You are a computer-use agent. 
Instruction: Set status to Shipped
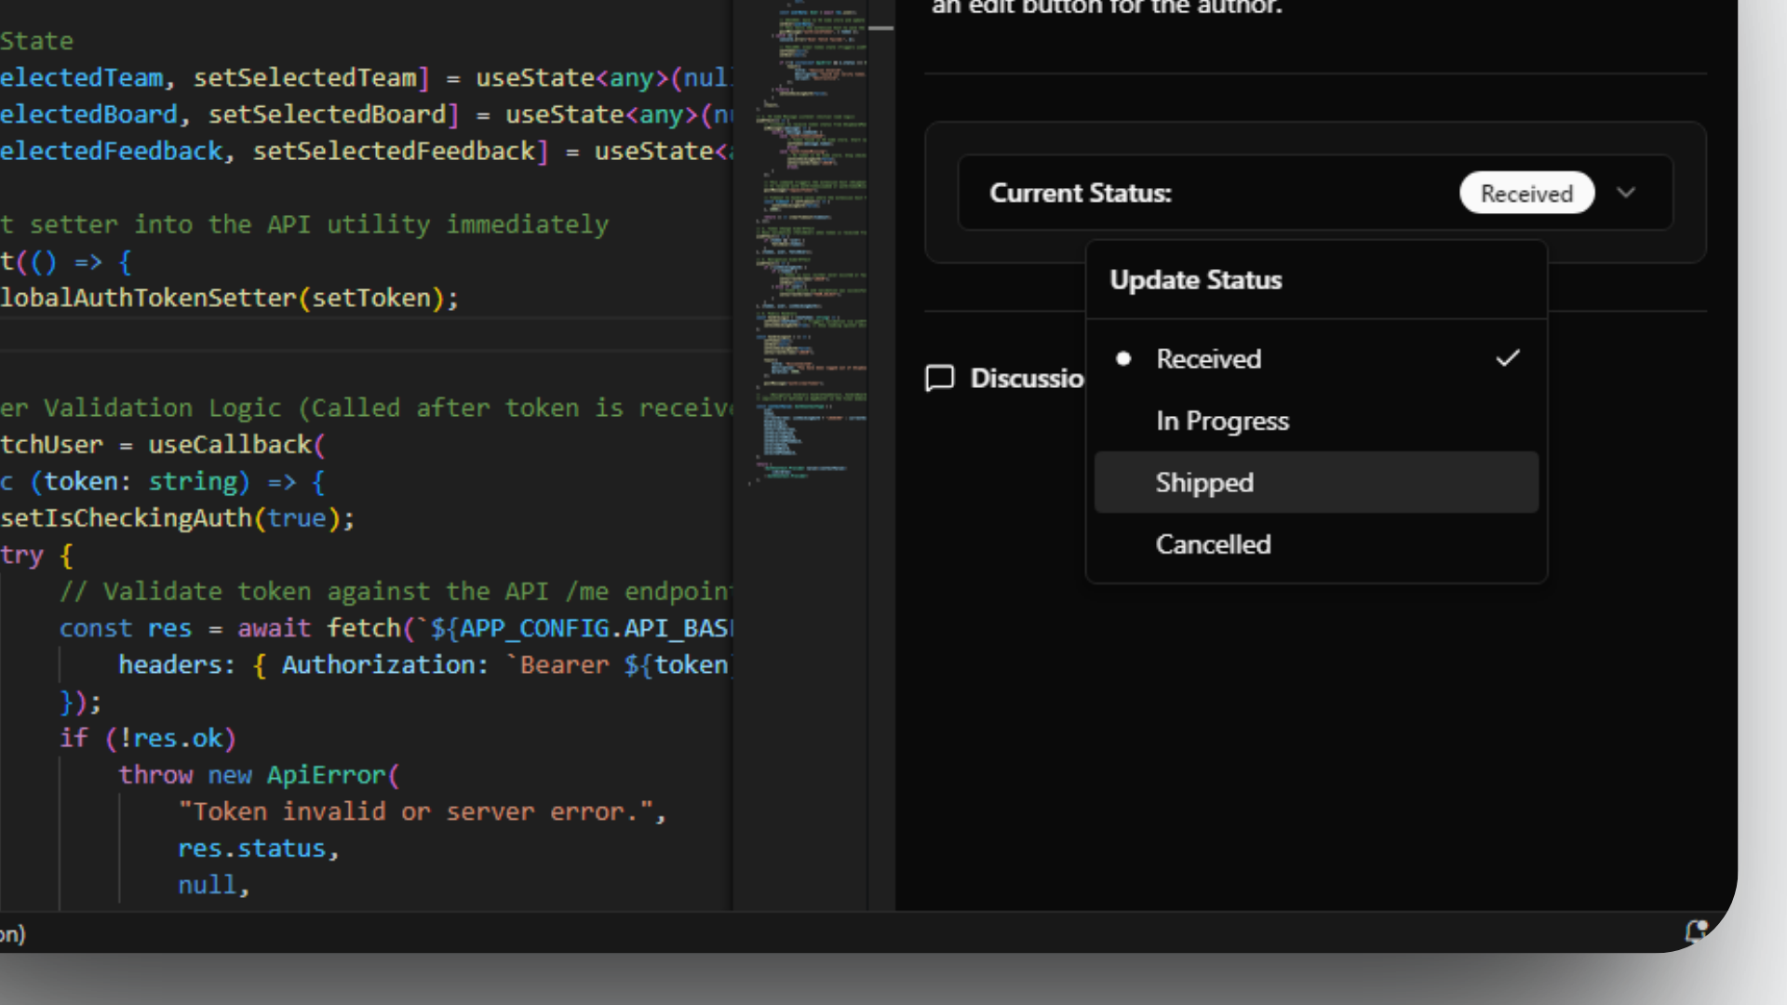pyautogui.click(x=1204, y=482)
